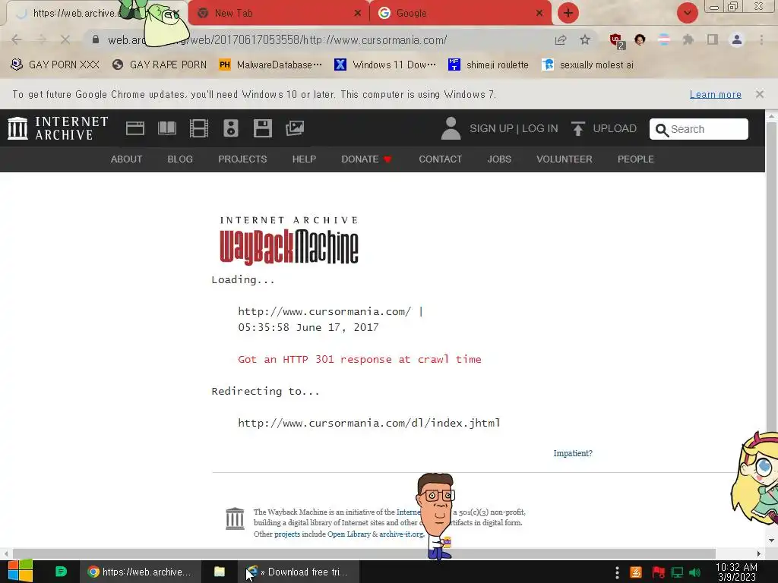Open the Chrome three-dot menu
Image resolution: width=778 pixels, height=583 pixels.
pyautogui.click(x=761, y=39)
